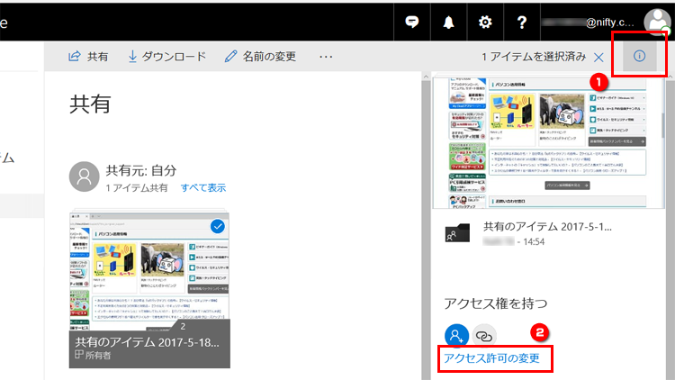Open the more options ellipsis menu
Screen dimensions: 675x380
coord(326,57)
